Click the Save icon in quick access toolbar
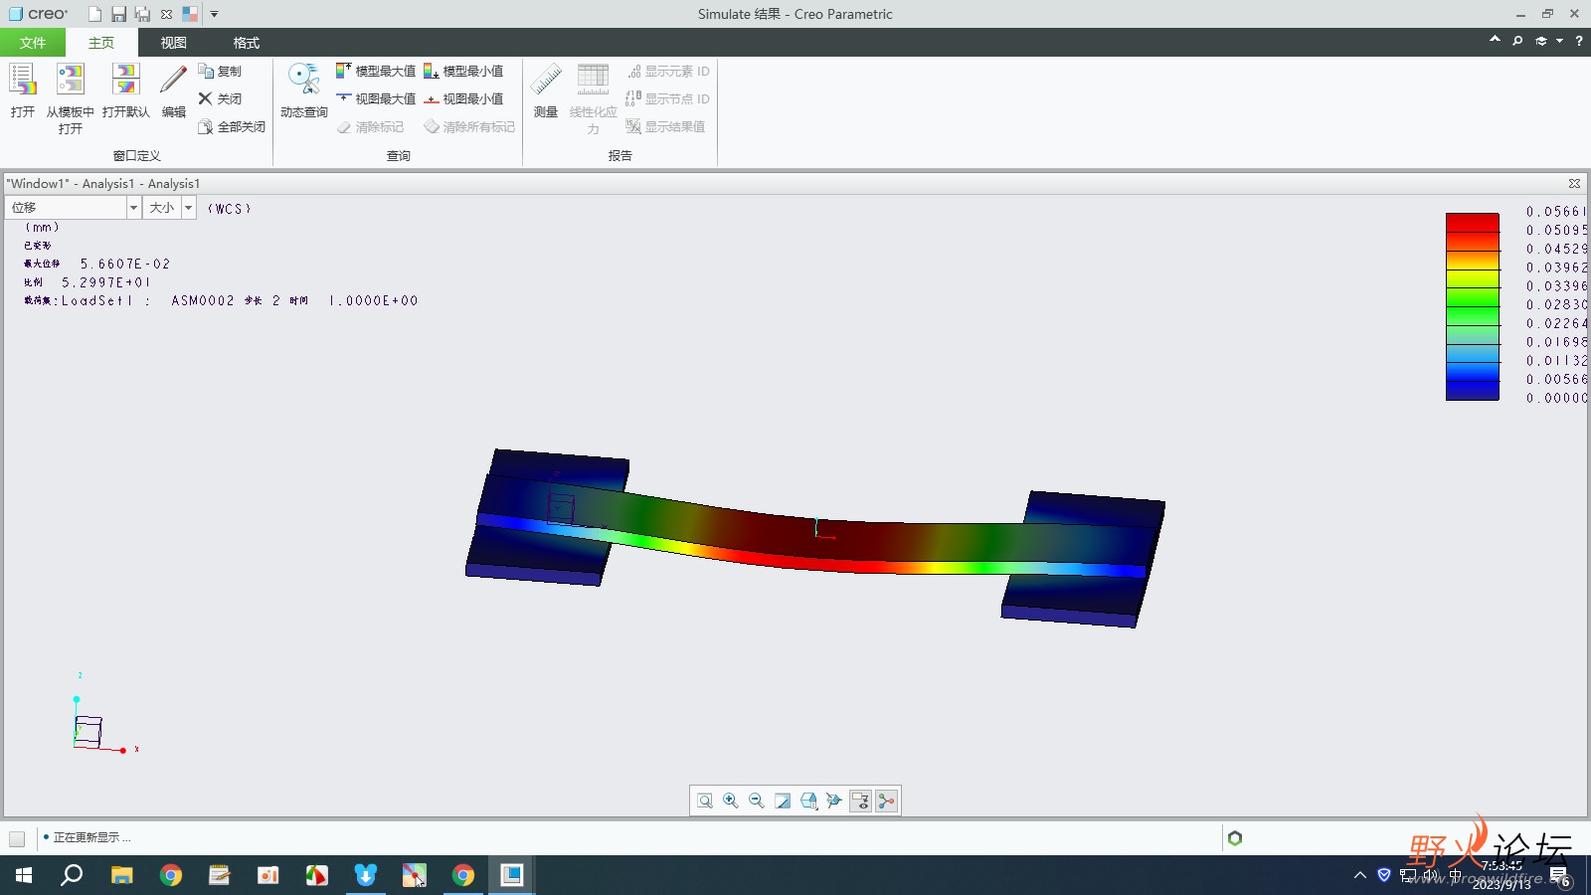This screenshot has height=895, width=1591. 118,14
